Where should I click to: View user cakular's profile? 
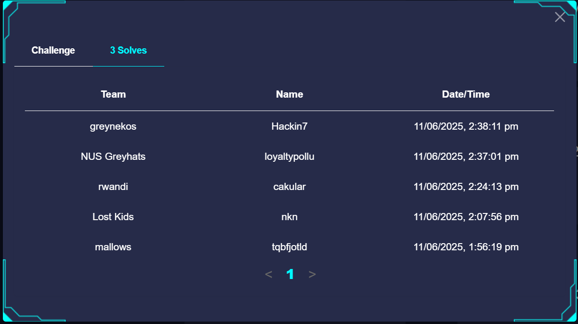[x=290, y=187]
